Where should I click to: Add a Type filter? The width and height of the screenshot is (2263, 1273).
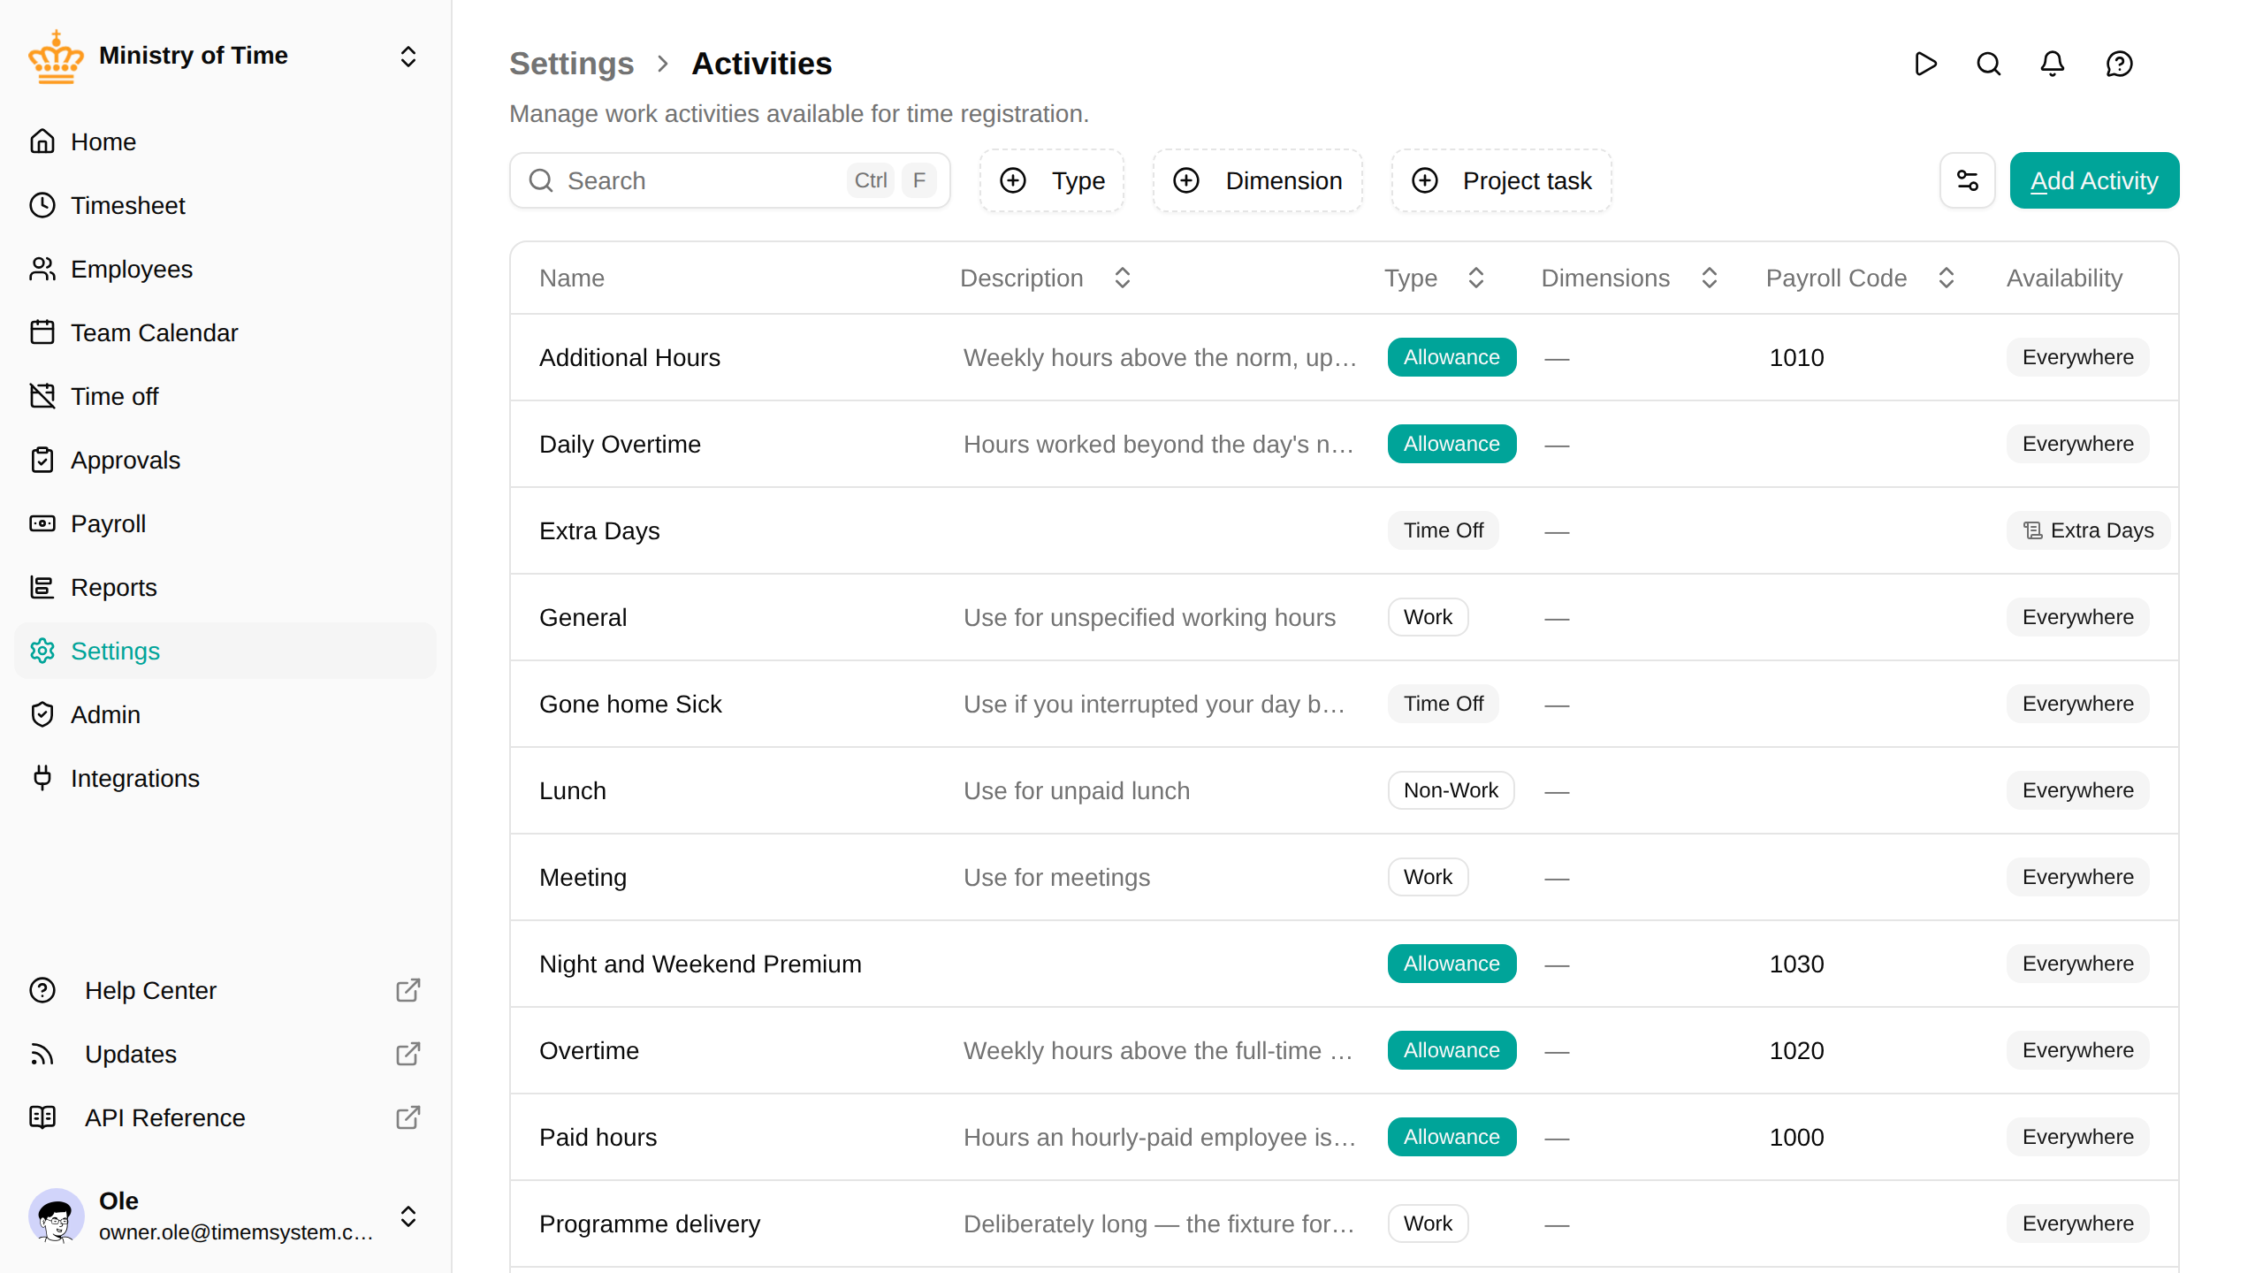click(x=1052, y=180)
